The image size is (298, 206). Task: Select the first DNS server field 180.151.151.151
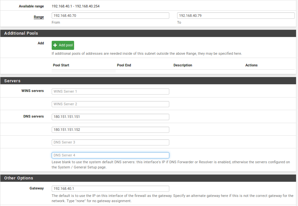[110, 117]
